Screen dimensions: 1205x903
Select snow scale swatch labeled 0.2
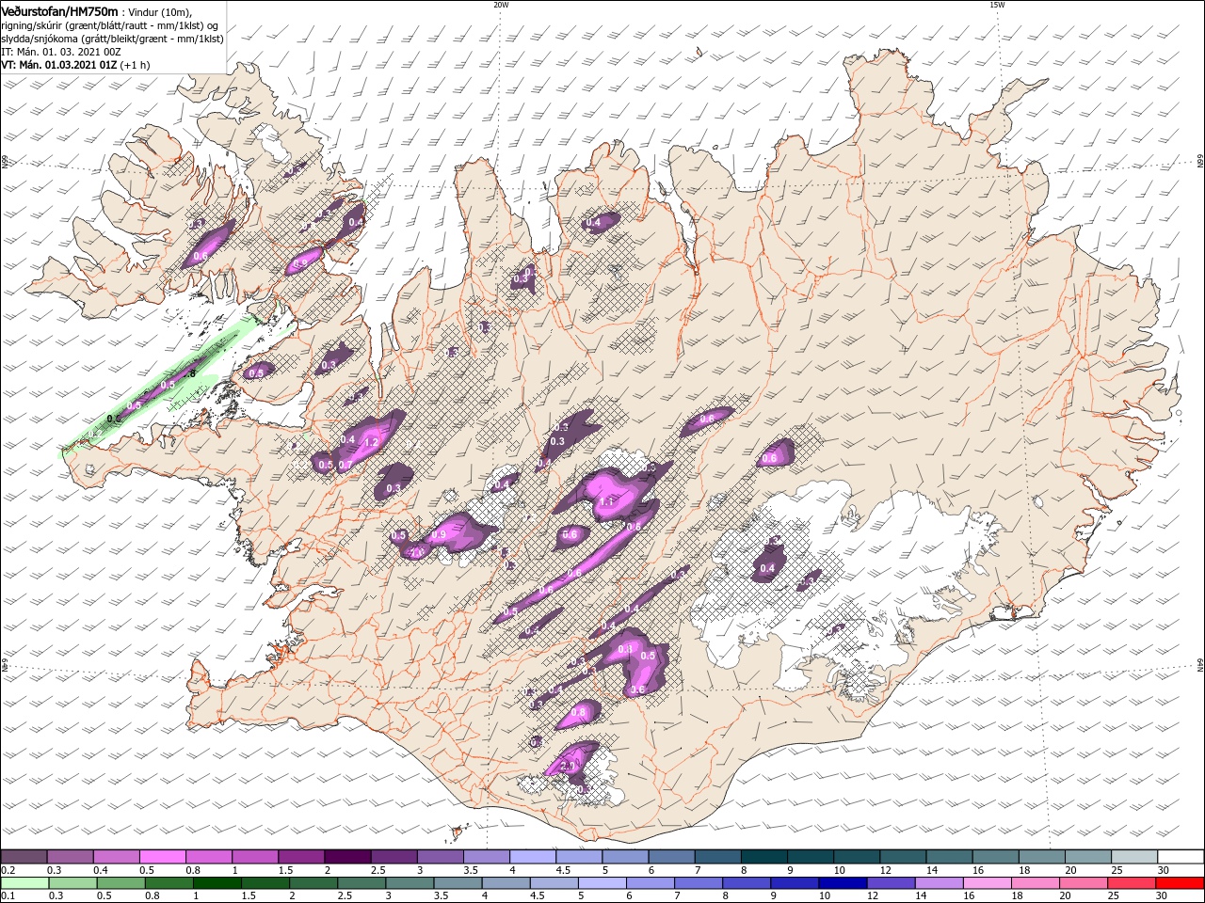tap(24, 857)
